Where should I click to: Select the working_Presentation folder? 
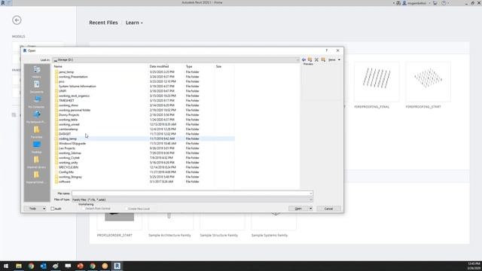tap(73, 77)
